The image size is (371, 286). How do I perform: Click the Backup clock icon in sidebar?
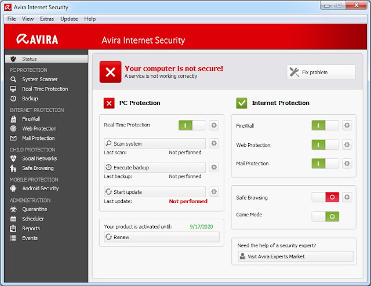click(13, 99)
